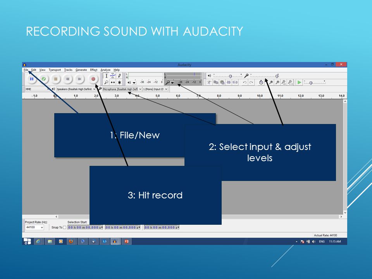Select the Selection (I-beam) tool
Screen dimensions: 372x279
(x=106, y=76)
